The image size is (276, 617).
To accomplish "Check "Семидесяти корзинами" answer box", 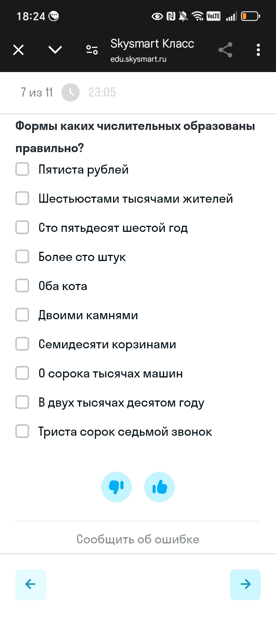I will [x=22, y=344].
